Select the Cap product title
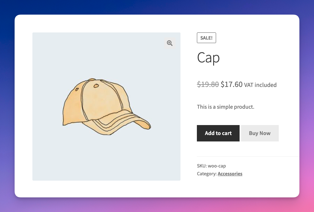Screen dimensions: 314x212 [208, 58]
